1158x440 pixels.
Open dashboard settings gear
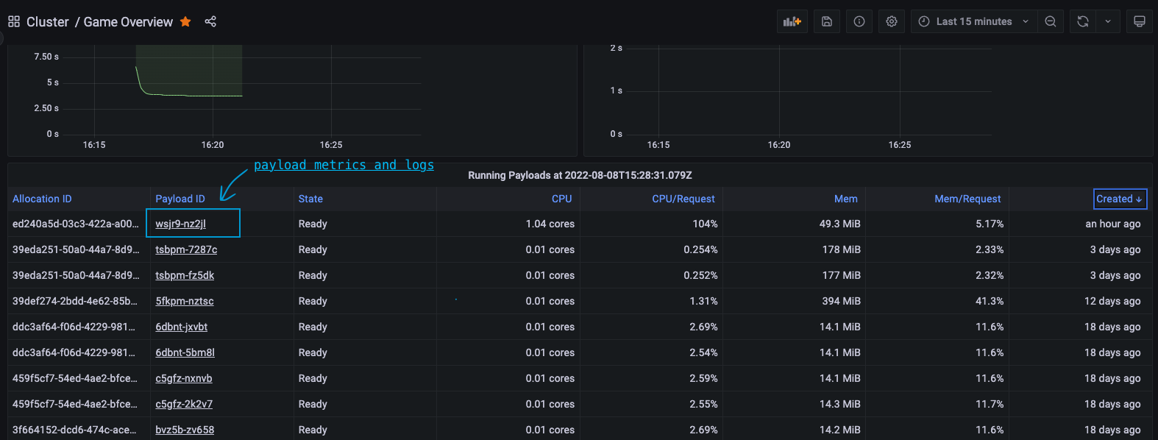[892, 21]
